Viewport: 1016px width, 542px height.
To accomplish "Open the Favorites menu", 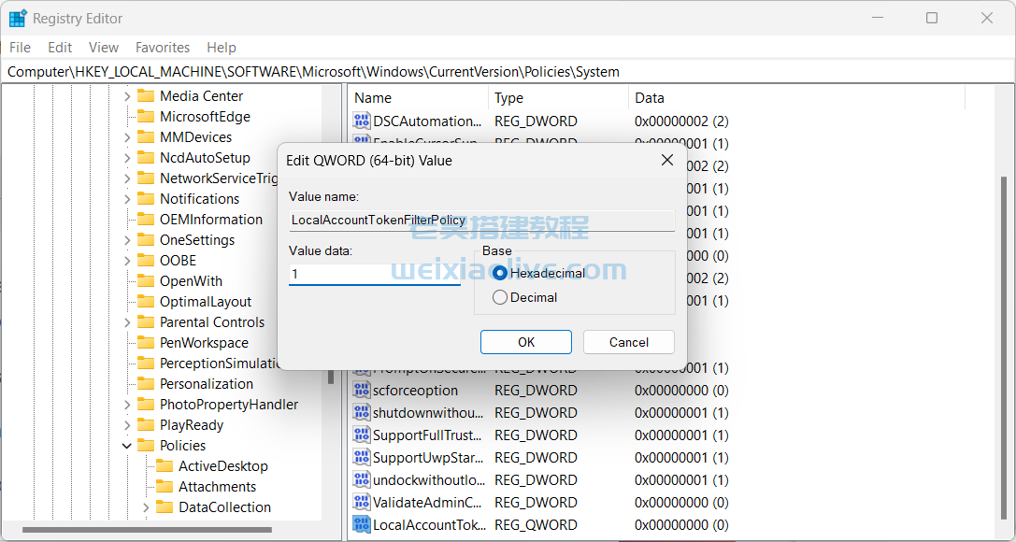I will click(x=162, y=47).
